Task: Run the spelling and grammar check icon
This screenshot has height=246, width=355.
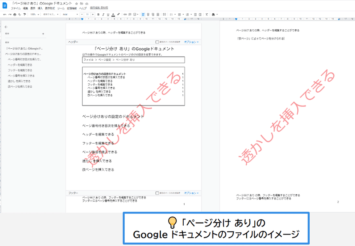Action: pos(20,15)
